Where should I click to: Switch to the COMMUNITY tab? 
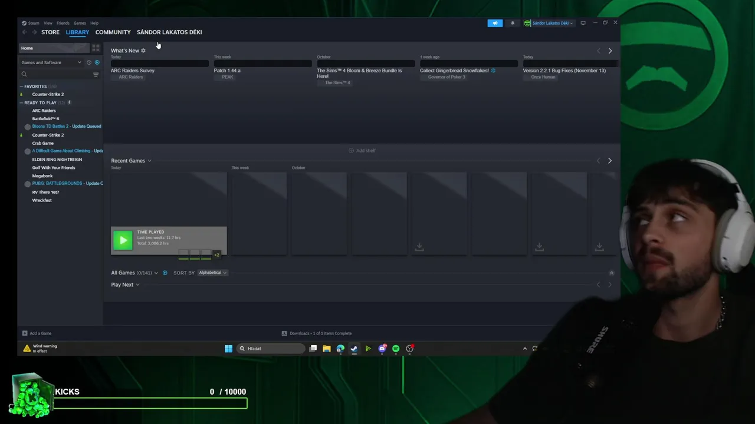113,32
